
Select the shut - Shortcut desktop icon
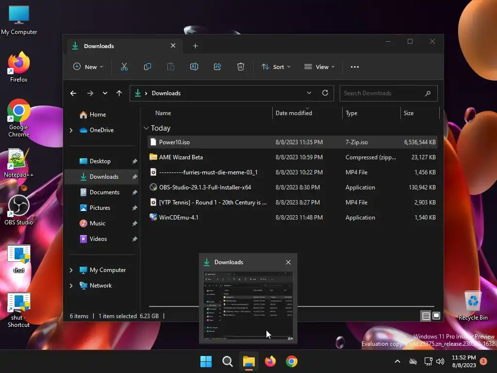19,310
